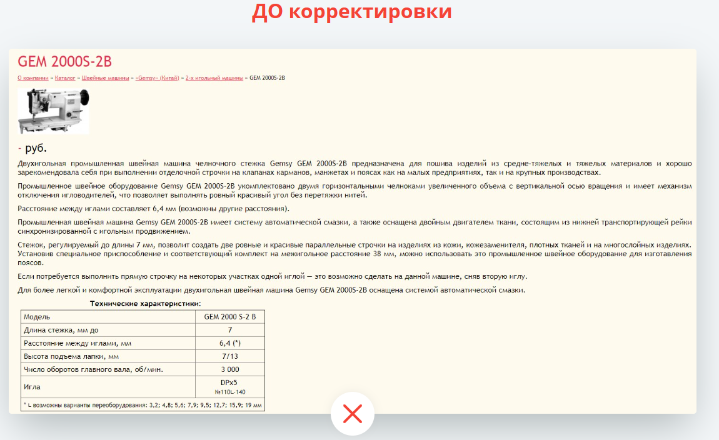Click the 'GEM 2000 S-2 B' table cell
This screenshot has height=440, width=719.
[230, 317]
